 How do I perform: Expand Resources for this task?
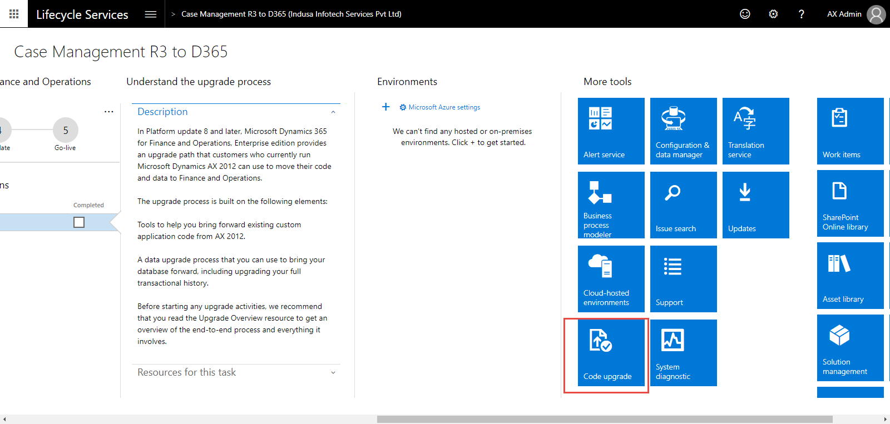click(333, 373)
